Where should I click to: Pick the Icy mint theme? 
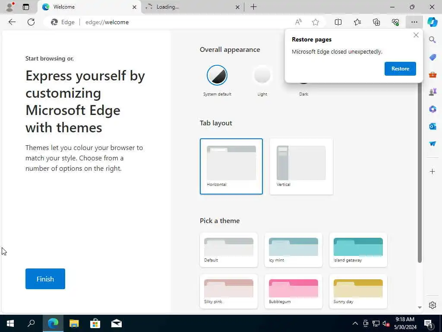coord(293,250)
